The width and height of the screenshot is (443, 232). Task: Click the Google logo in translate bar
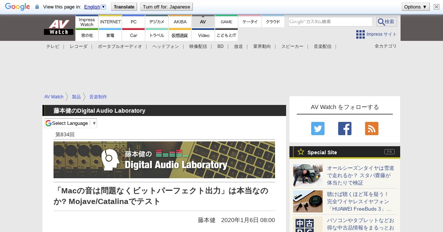pyautogui.click(x=17, y=7)
